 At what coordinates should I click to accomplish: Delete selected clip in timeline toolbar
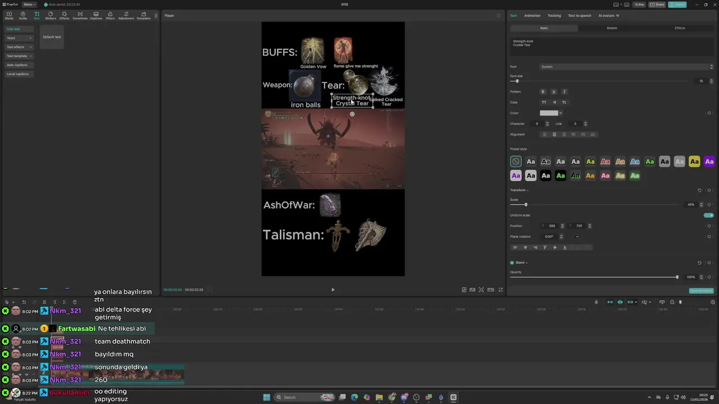(75, 302)
